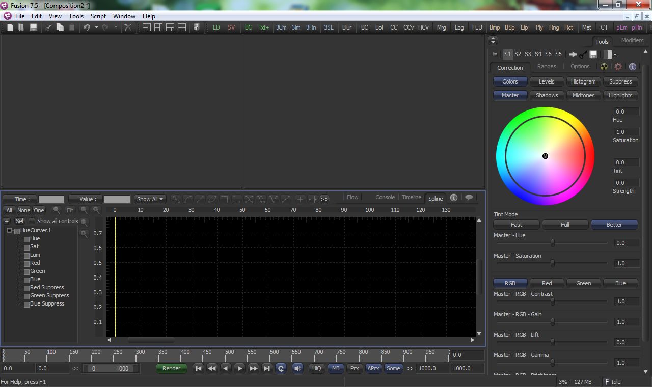Click the Master - Saturation slider
Viewport: 652px width, 387px height.
552,263
